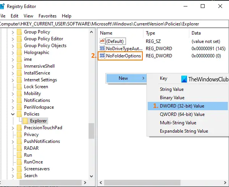Collapse the Policies key

(x=13, y=114)
